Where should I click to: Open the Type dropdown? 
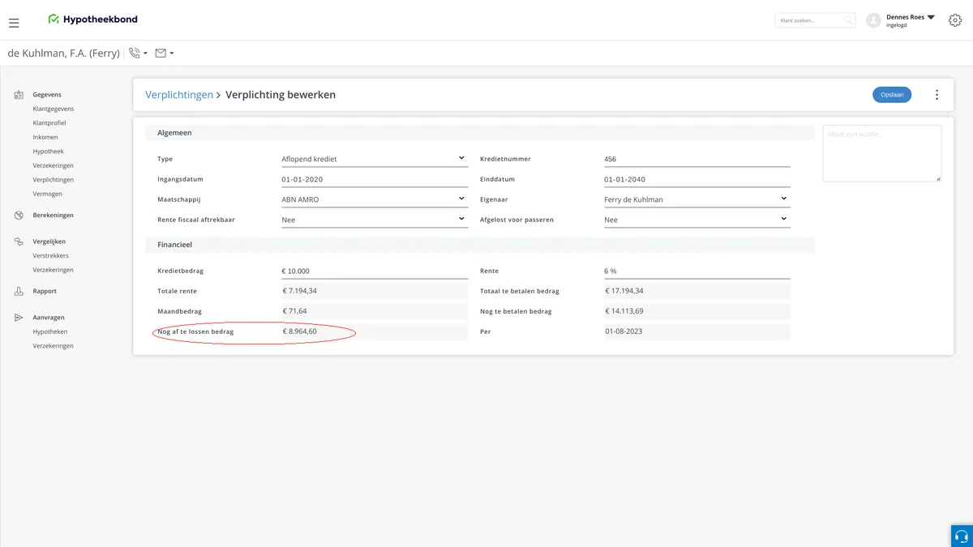373,159
